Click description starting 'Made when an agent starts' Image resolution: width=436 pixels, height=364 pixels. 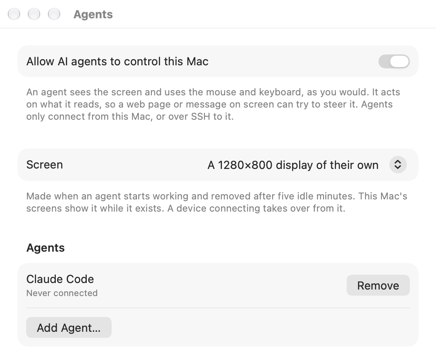click(217, 202)
